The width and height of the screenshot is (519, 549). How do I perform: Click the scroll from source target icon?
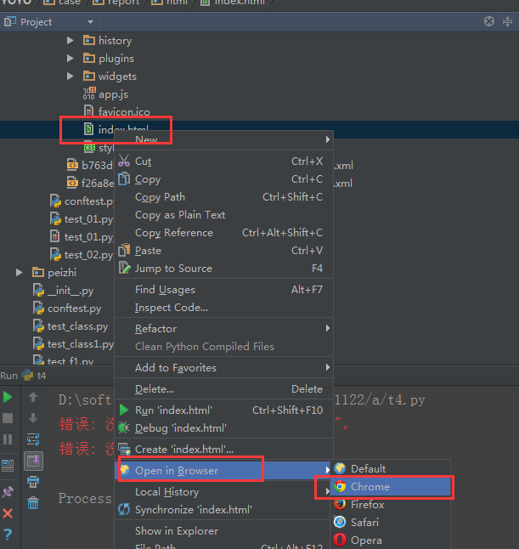(x=489, y=22)
